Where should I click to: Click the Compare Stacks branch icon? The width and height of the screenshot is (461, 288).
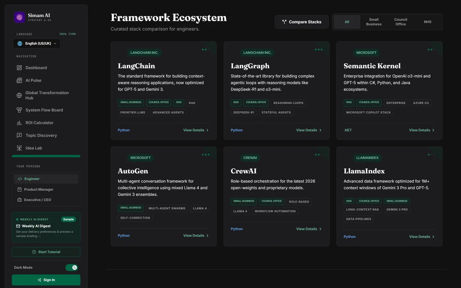pos(284,22)
